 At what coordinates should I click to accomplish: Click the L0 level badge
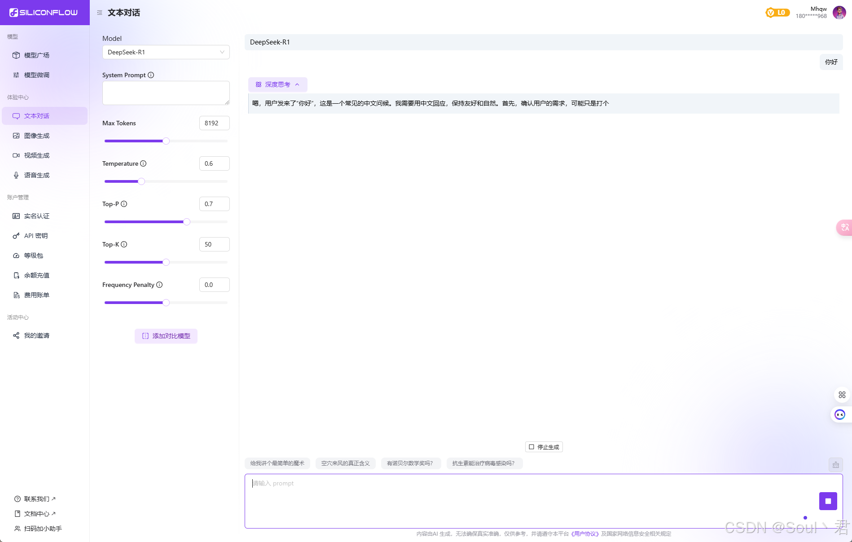click(777, 13)
